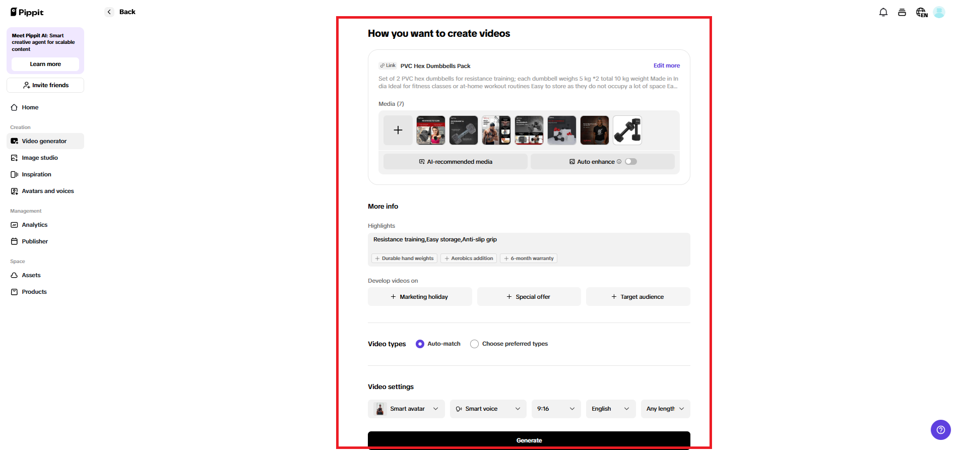Click the Auto enhance info icon

pos(619,162)
